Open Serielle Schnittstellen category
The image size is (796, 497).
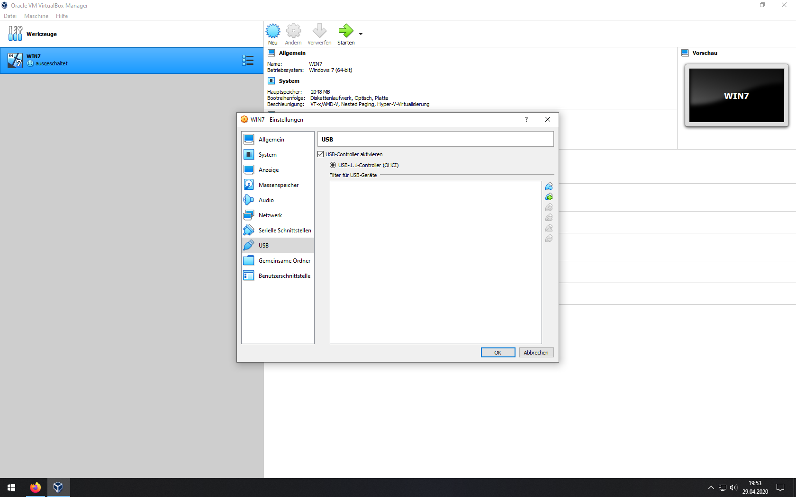point(278,231)
